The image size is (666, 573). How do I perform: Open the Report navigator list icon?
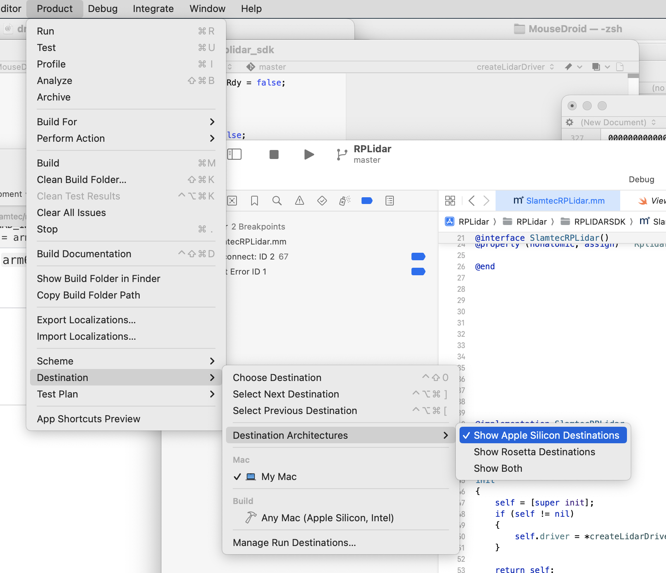[390, 201]
